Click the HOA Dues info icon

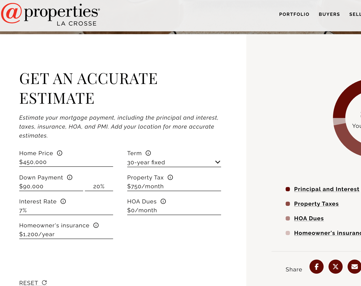point(163,201)
